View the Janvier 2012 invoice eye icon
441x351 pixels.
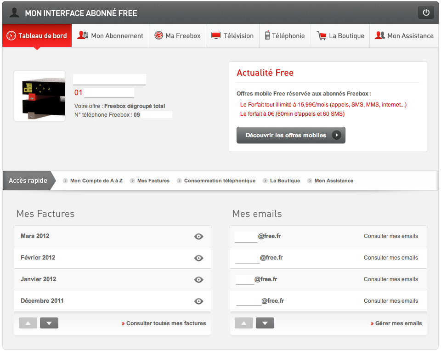(198, 280)
